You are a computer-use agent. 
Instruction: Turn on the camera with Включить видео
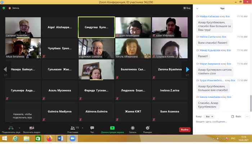pos(31,128)
